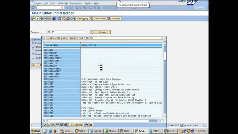Open the Utilities menu
This screenshot has width=238, height=134.
click(x=62, y=3)
